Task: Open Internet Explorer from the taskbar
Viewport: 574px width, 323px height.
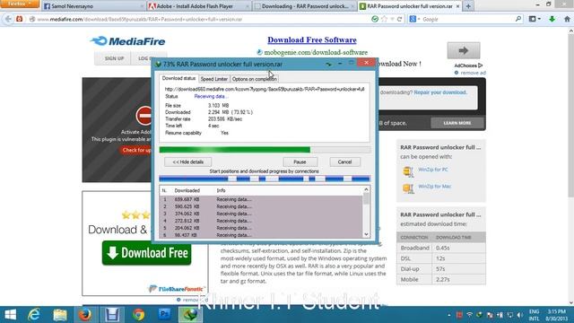Action: (x=34, y=315)
